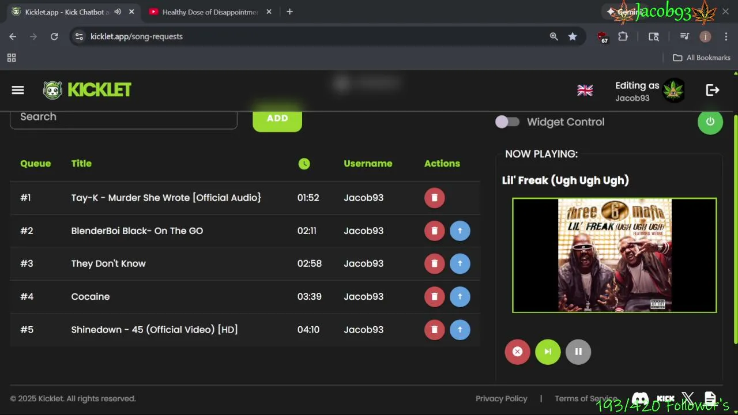Move Cocaine song up in queue
Image resolution: width=738 pixels, height=415 pixels.
460,296
